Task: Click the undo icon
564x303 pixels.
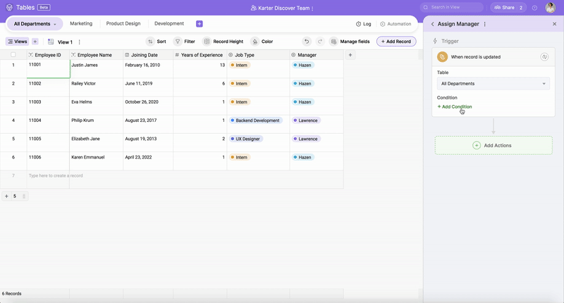Action: (x=307, y=42)
